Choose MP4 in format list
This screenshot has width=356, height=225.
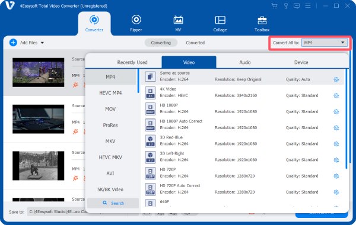pyautogui.click(x=110, y=77)
